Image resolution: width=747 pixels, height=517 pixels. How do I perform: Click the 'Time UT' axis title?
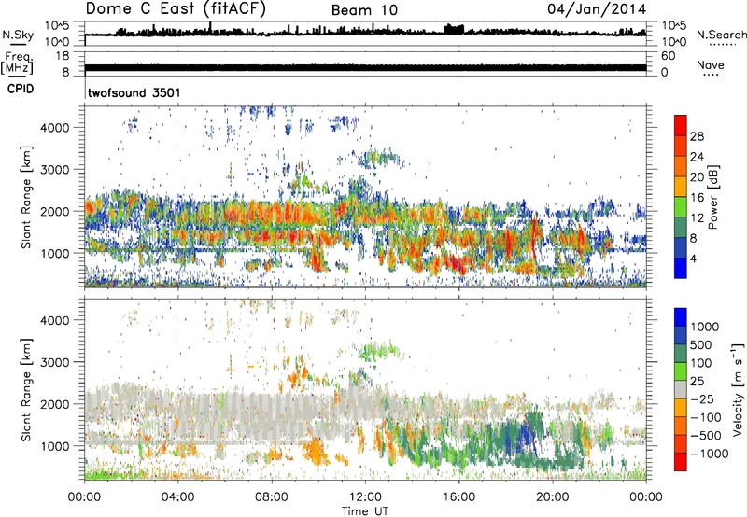pyautogui.click(x=365, y=511)
